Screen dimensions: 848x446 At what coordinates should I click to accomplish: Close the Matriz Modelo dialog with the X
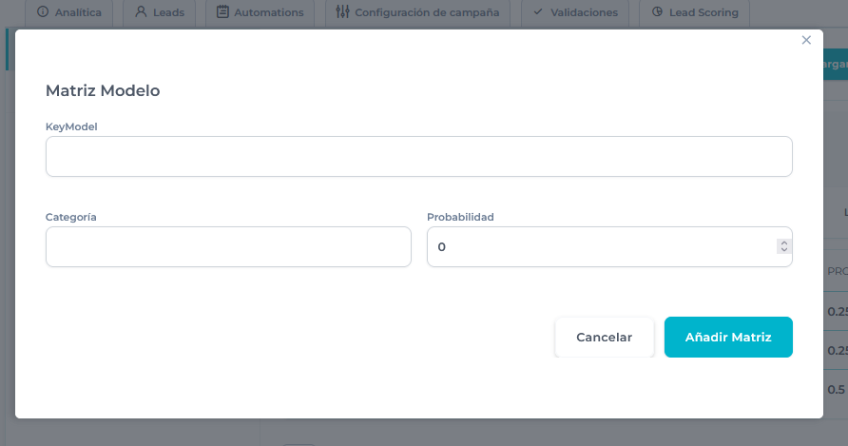tap(806, 40)
